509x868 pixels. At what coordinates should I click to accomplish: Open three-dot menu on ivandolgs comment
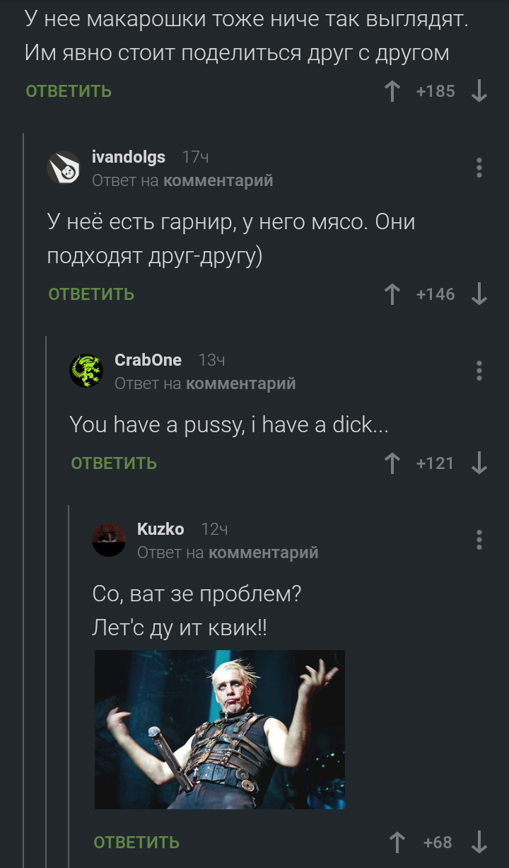[479, 168]
